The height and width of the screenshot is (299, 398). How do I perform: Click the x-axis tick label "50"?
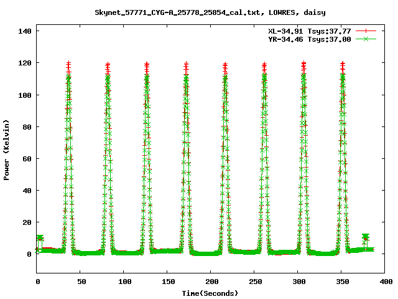81,282
